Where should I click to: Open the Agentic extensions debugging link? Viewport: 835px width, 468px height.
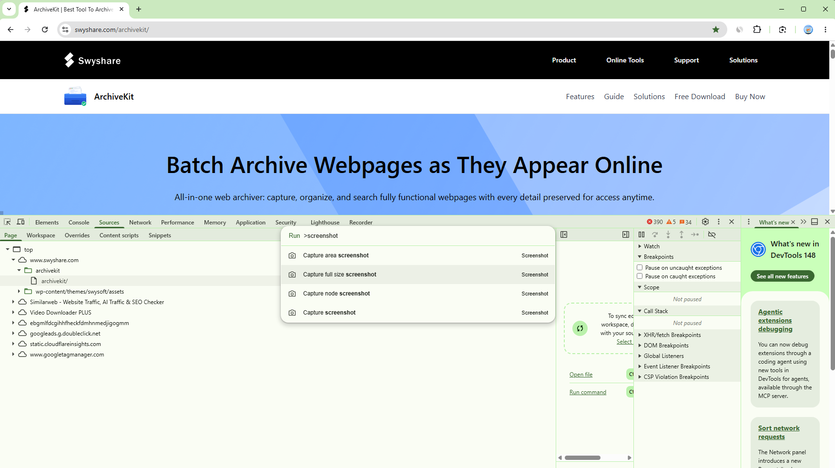[775, 320]
